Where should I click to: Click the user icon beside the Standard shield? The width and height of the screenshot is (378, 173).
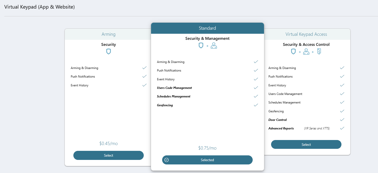[214, 45]
